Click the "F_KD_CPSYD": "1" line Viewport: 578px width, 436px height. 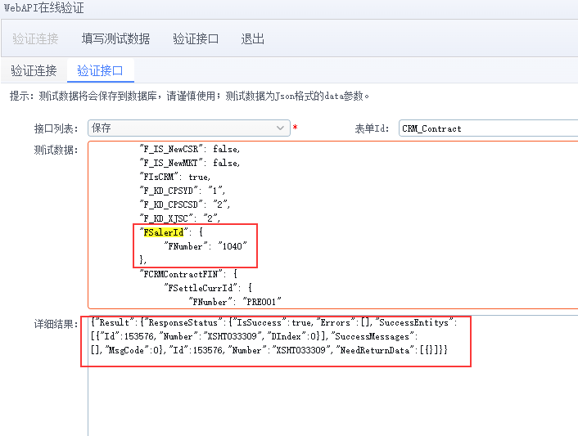[182, 191]
